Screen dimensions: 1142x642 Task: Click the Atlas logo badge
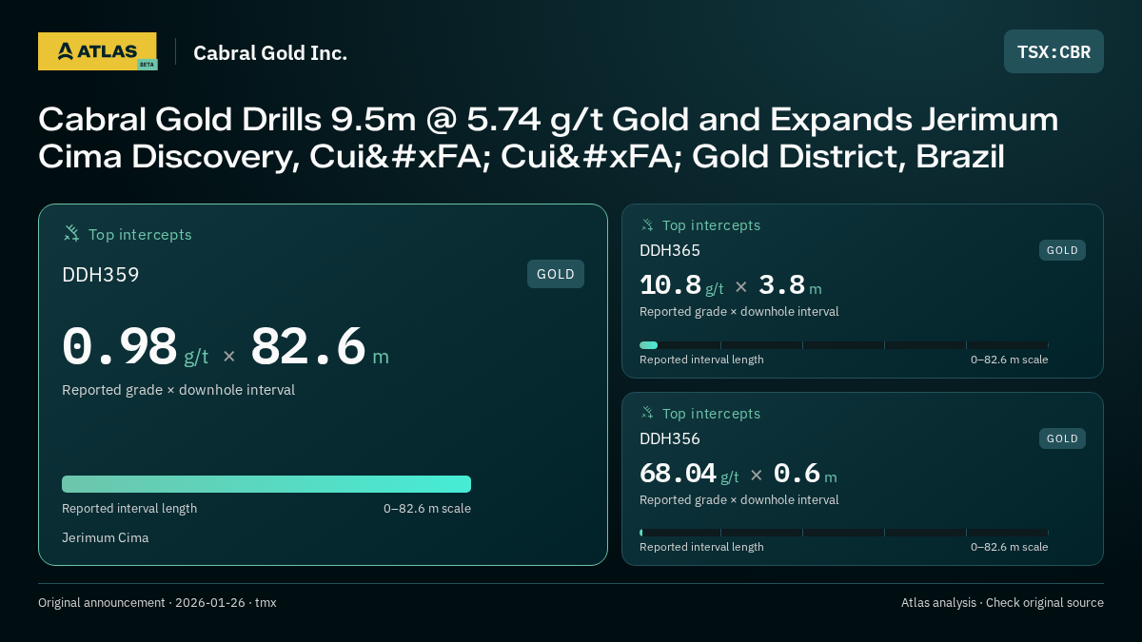(x=97, y=51)
